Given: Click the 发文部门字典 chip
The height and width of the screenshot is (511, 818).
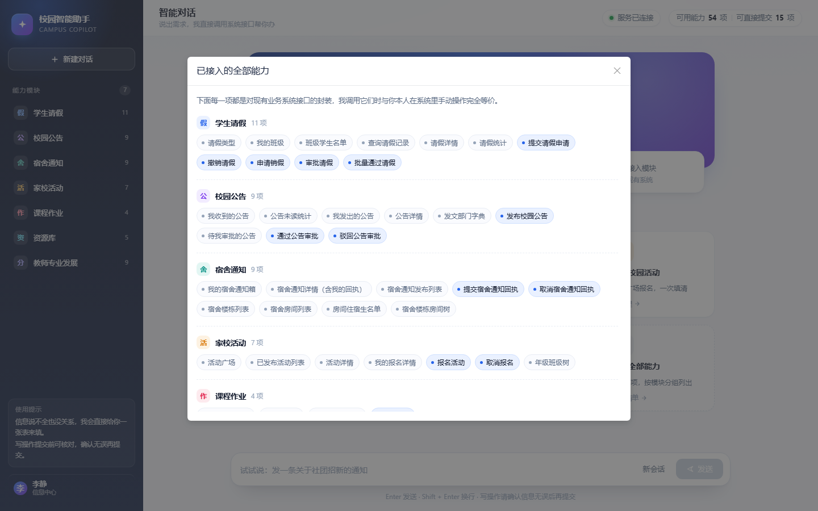Looking at the screenshot, I should (462, 216).
